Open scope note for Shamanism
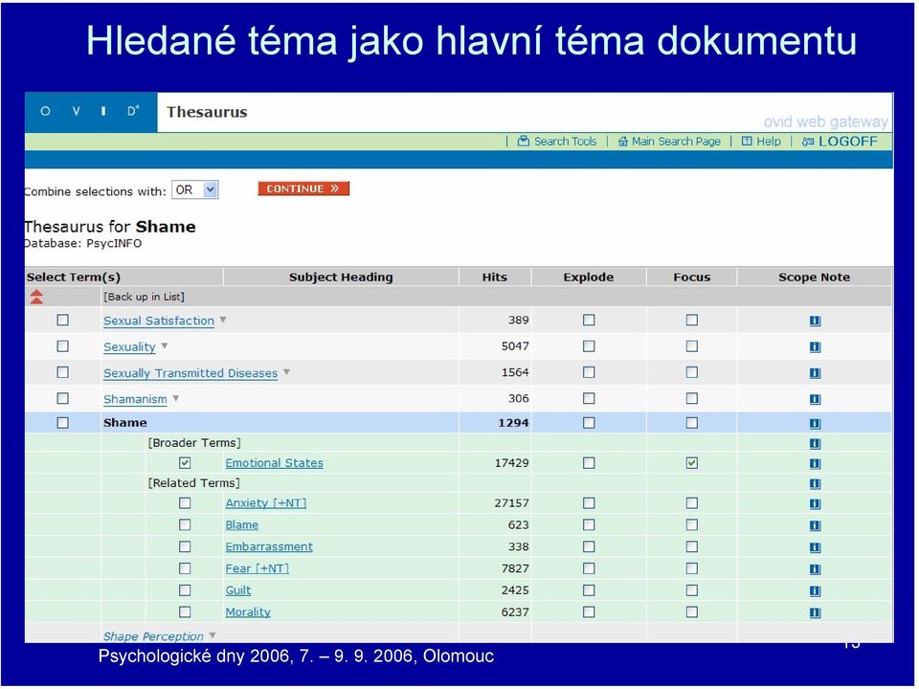 [815, 400]
